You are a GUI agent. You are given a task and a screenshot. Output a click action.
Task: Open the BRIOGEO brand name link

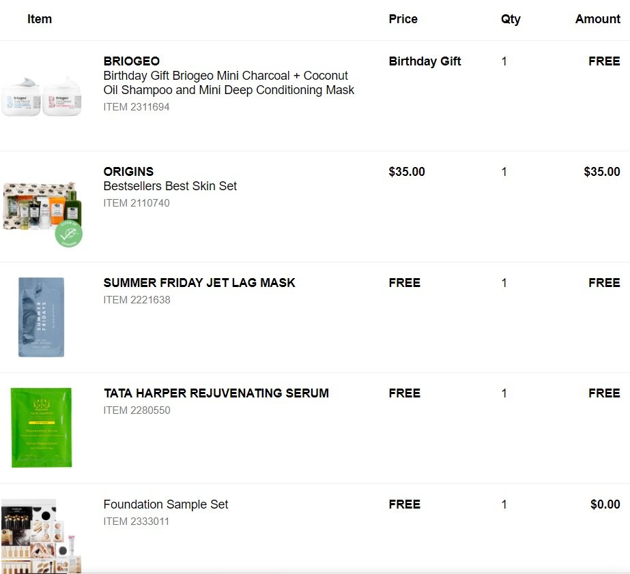point(131,61)
